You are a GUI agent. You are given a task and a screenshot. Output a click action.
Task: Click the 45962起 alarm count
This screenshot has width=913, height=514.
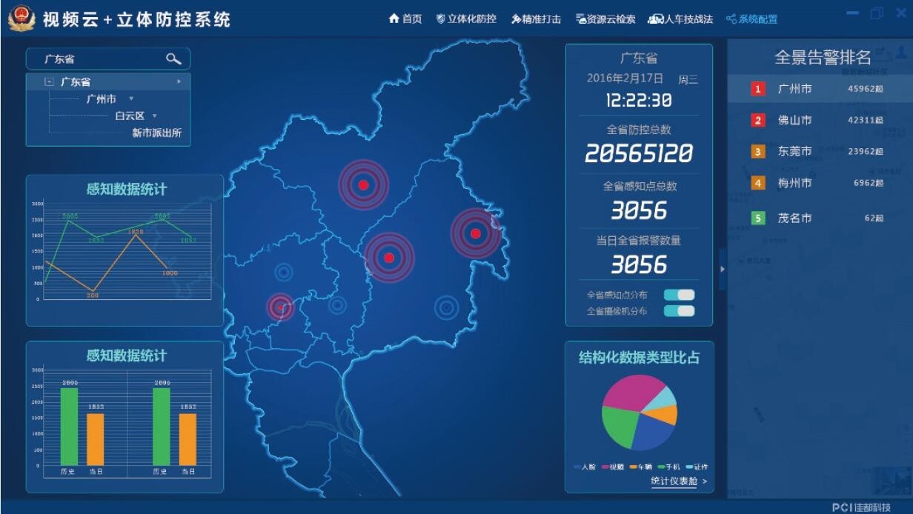pyautogui.click(x=866, y=89)
